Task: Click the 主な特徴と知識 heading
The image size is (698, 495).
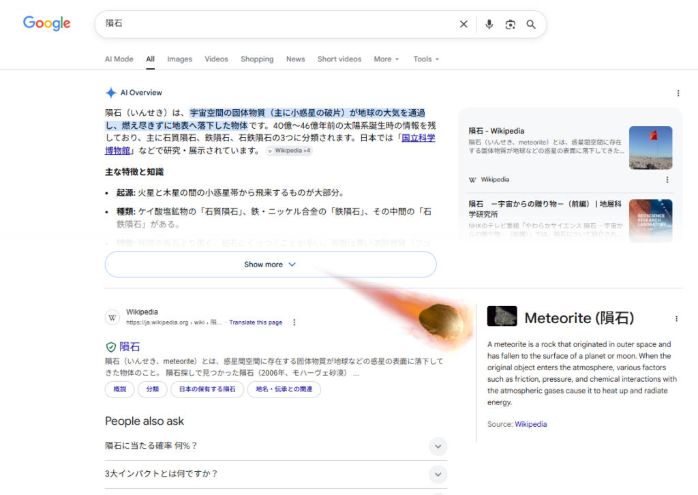Action: [134, 172]
